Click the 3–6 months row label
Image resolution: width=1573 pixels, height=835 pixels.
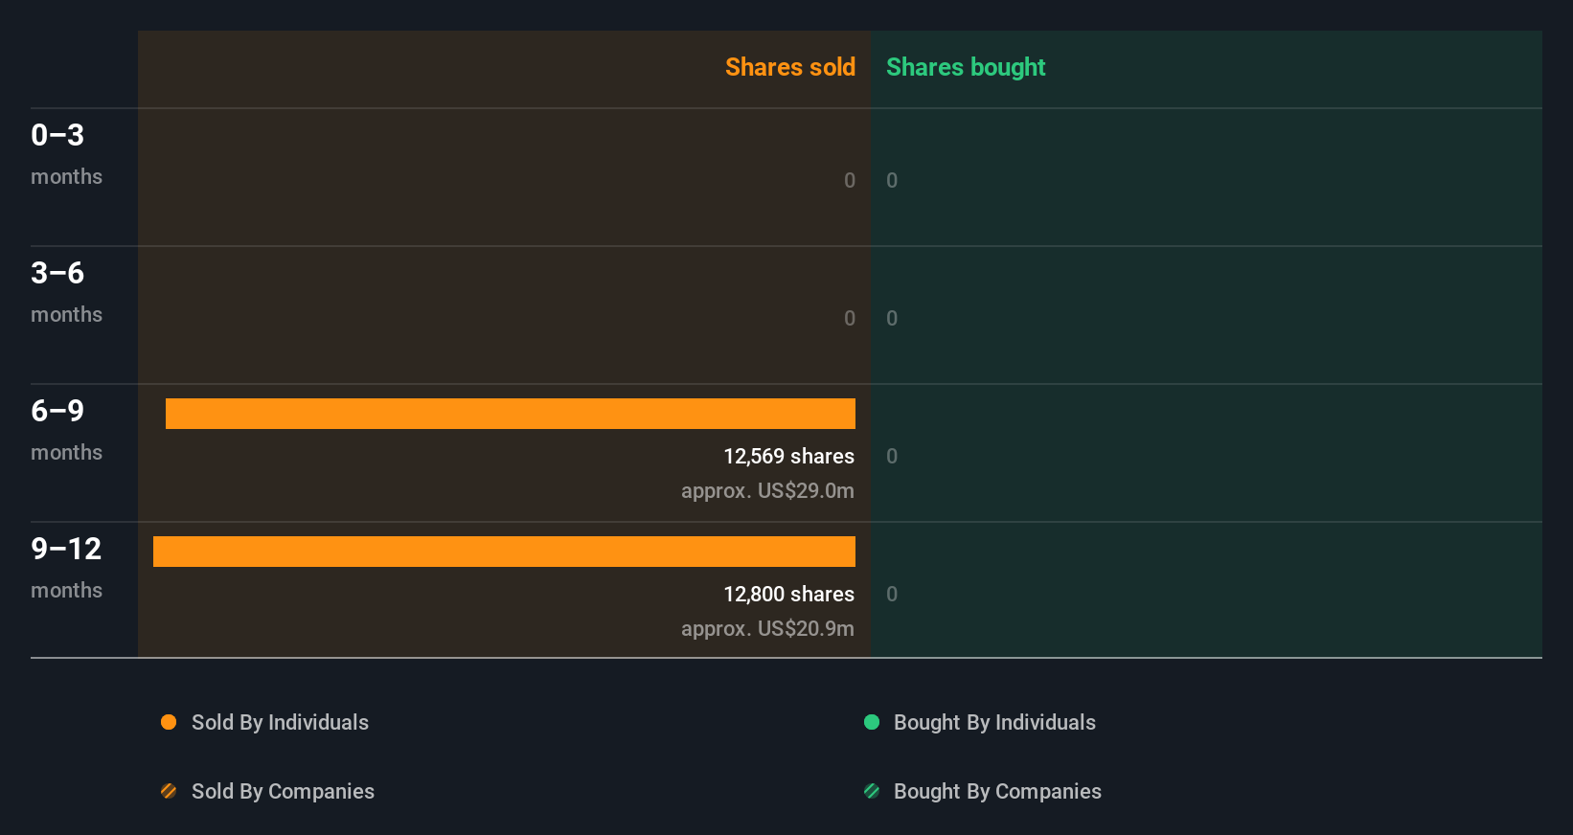66,292
